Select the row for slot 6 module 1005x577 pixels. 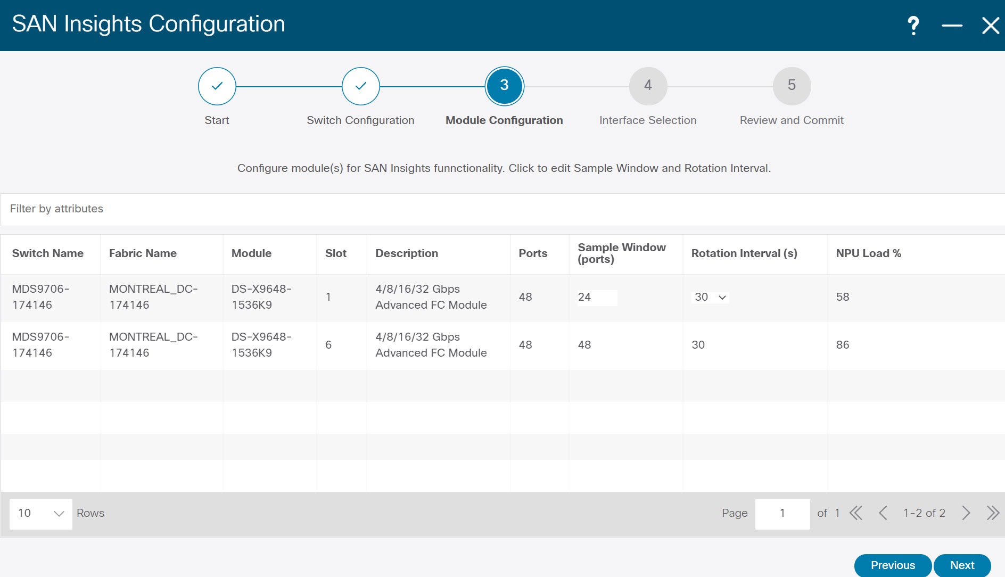pyautogui.click(x=426, y=344)
